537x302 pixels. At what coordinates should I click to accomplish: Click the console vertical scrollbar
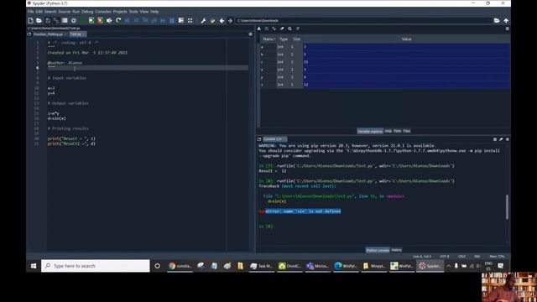pyautogui.click(x=507, y=207)
